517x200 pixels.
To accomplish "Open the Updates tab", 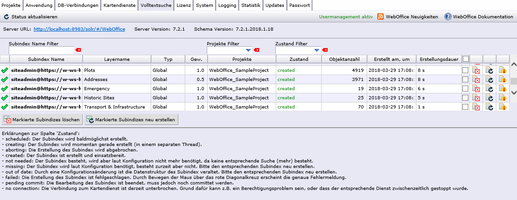I will click(x=275, y=5).
